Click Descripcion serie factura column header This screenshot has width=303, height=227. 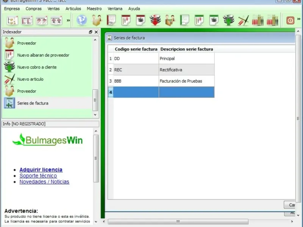pyautogui.click(x=187, y=49)
